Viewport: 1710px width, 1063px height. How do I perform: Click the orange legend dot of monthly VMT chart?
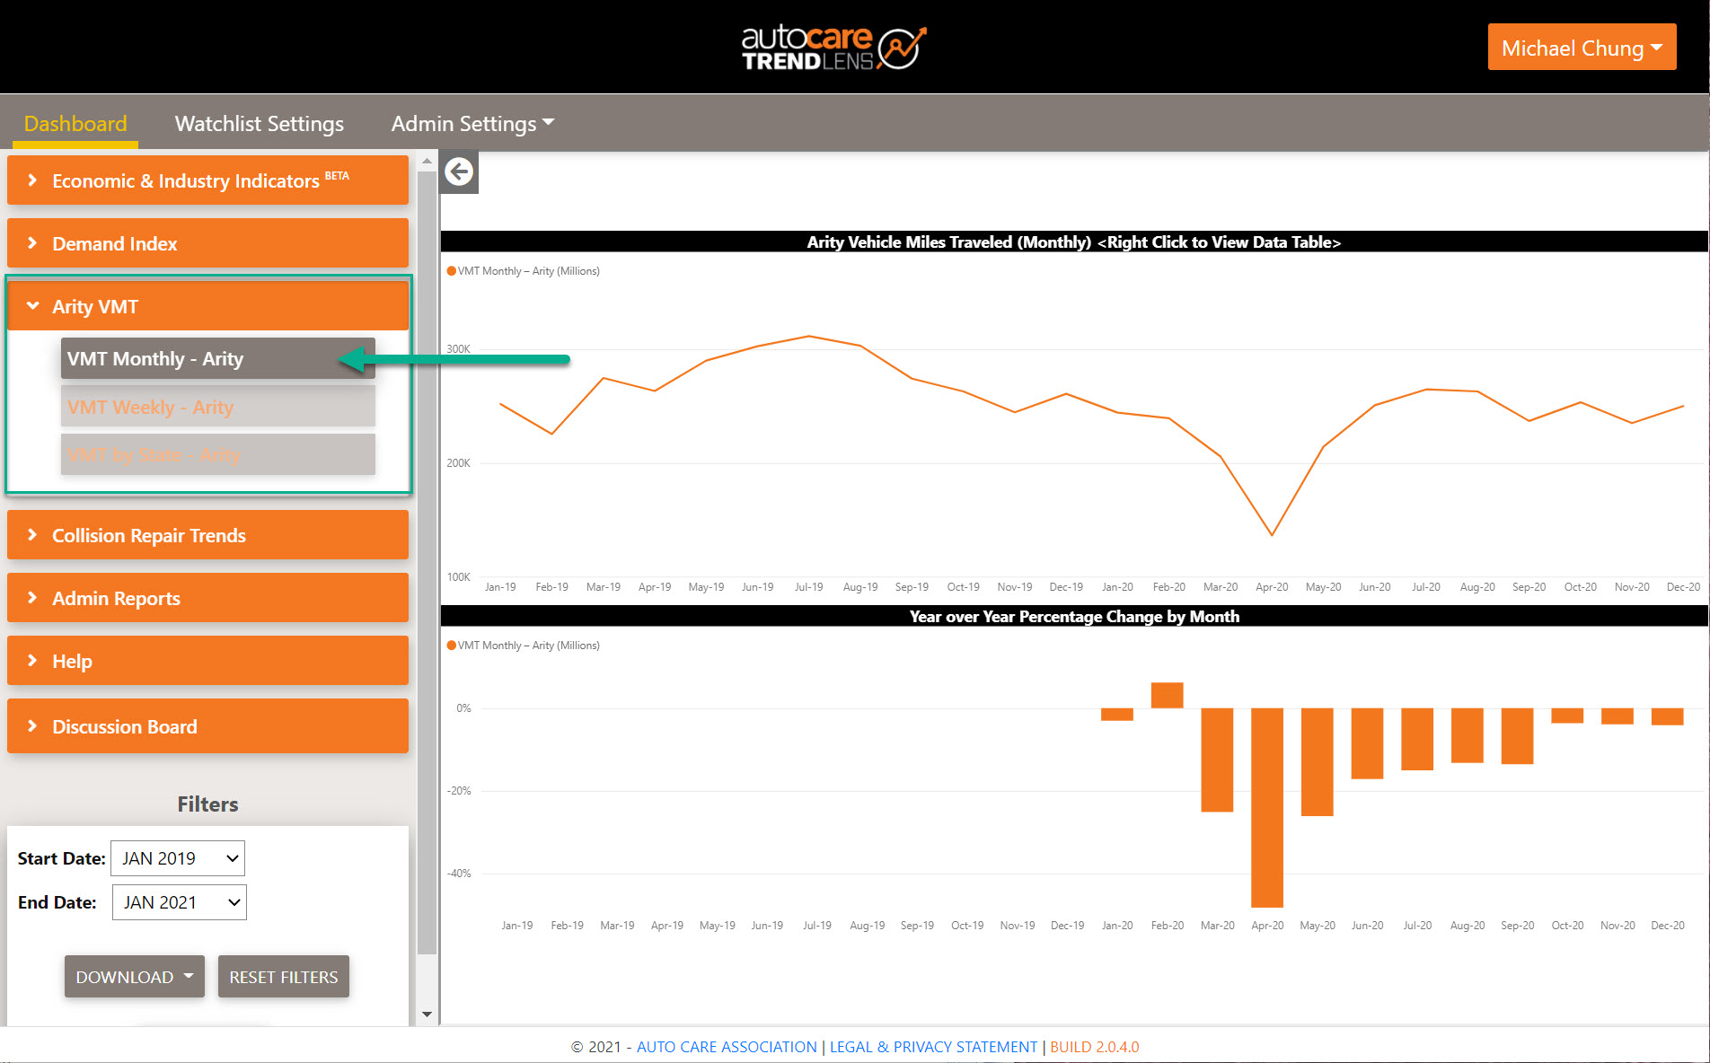pos(452,271)
